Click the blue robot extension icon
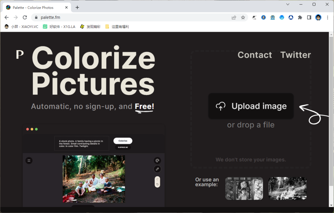This screenshot has width=334, height=213. pos(273,17)
